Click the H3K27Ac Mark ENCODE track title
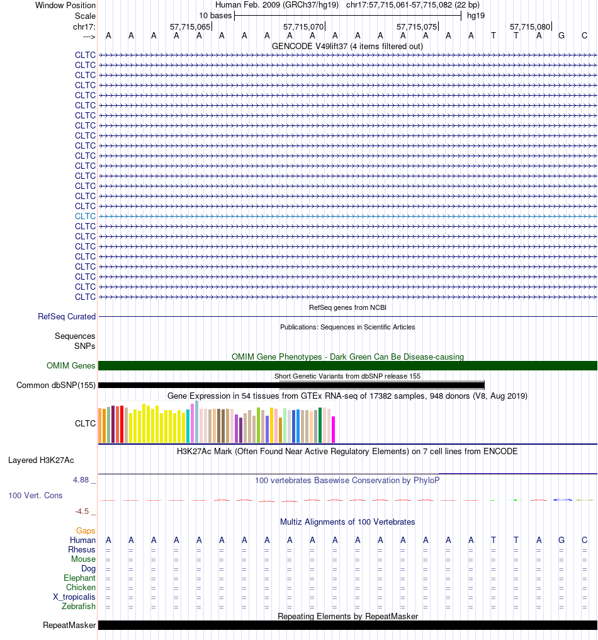 347,451
